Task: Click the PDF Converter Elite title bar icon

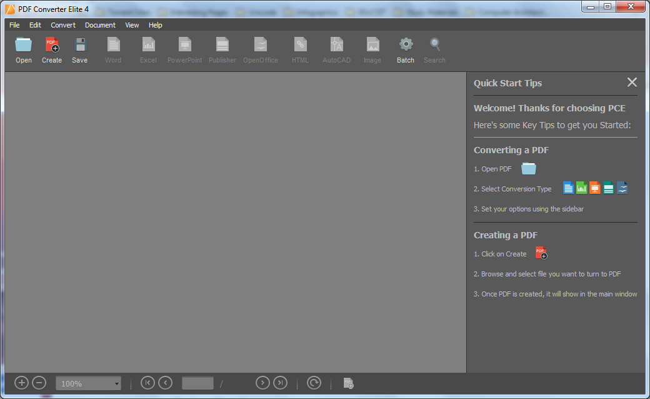Action: 10,9
